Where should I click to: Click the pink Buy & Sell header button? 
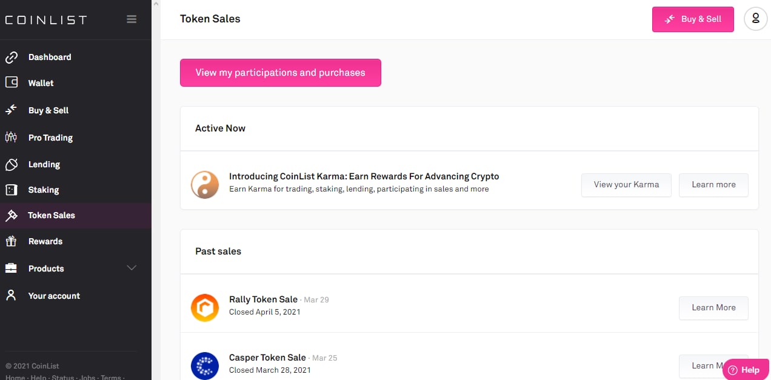coord(693,19)
